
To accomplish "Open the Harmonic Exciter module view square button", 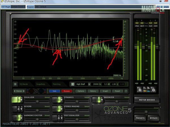I will 14,118.
